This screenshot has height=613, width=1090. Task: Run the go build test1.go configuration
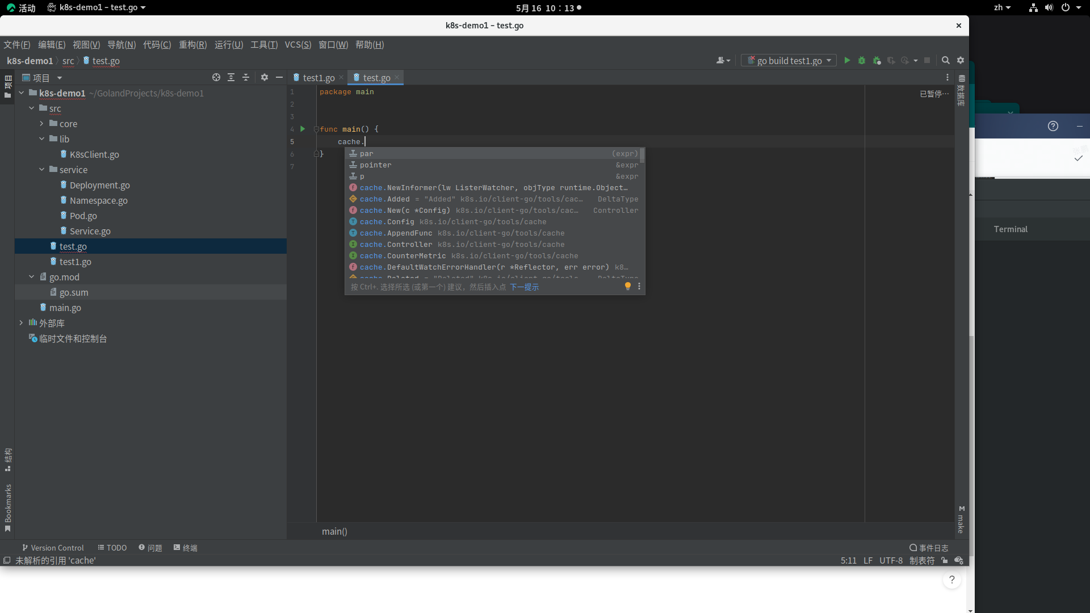[x=847, y=60]
